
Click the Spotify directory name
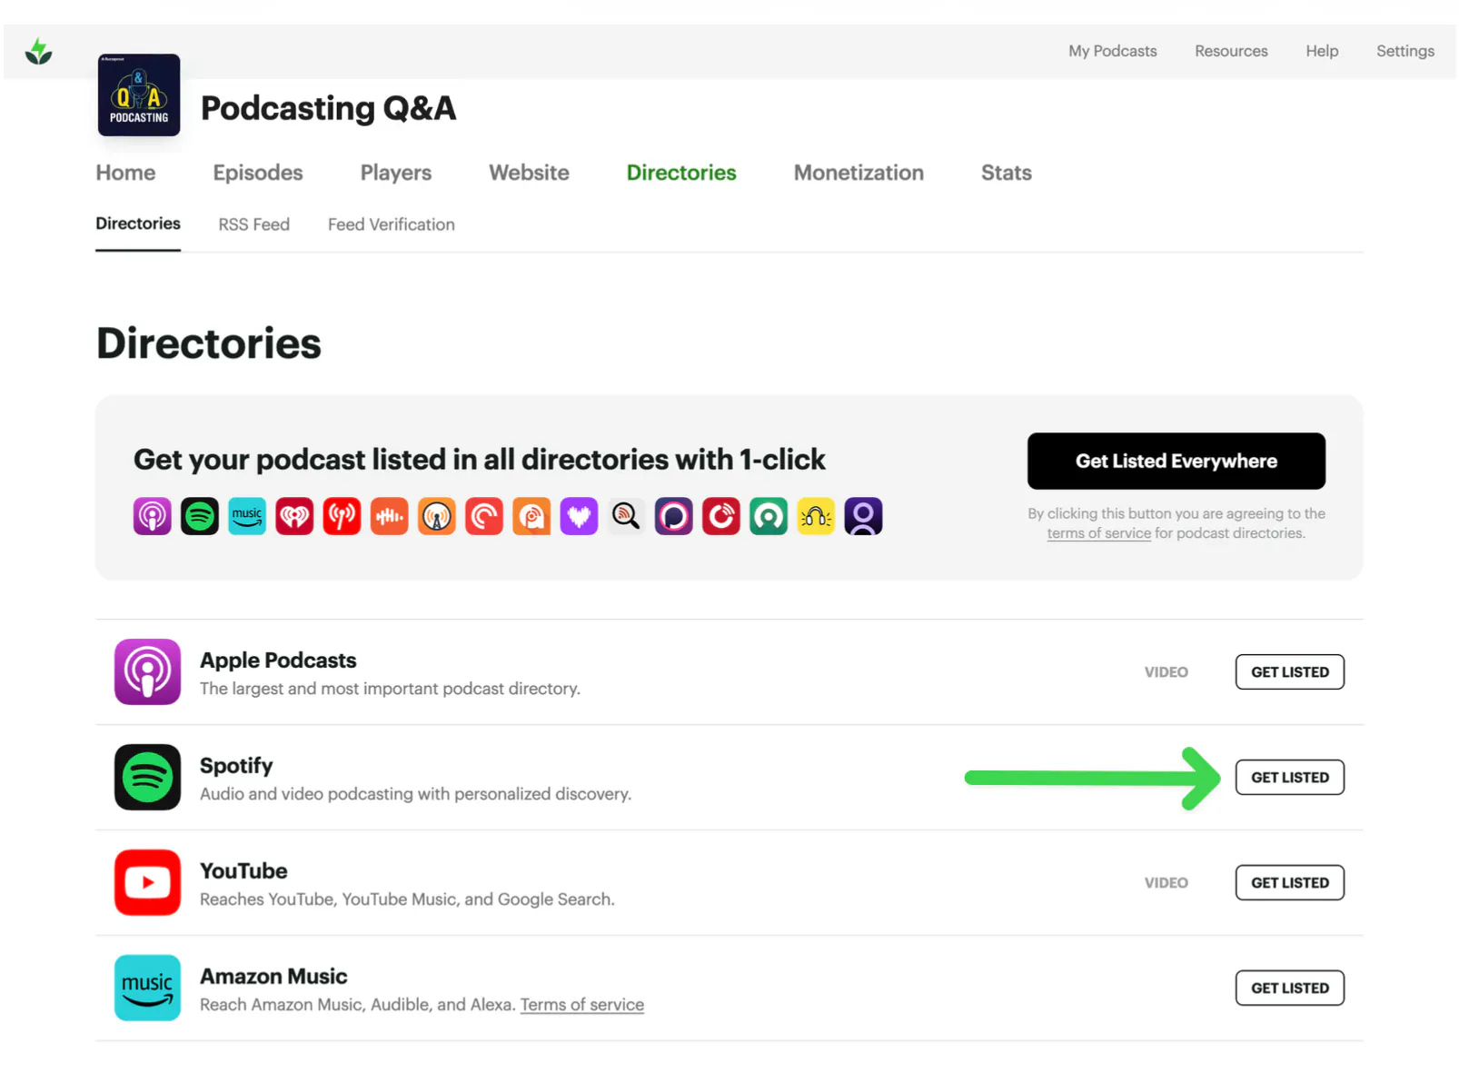click(x=236, y=766)
